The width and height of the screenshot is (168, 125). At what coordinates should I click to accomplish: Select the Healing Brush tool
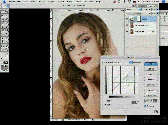point(3,23)
